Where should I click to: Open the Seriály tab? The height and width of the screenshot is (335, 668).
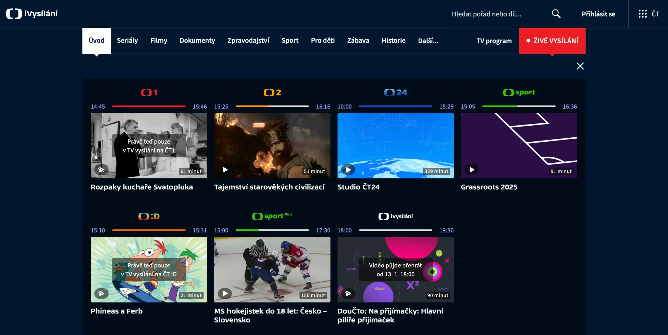coord(127,41)
